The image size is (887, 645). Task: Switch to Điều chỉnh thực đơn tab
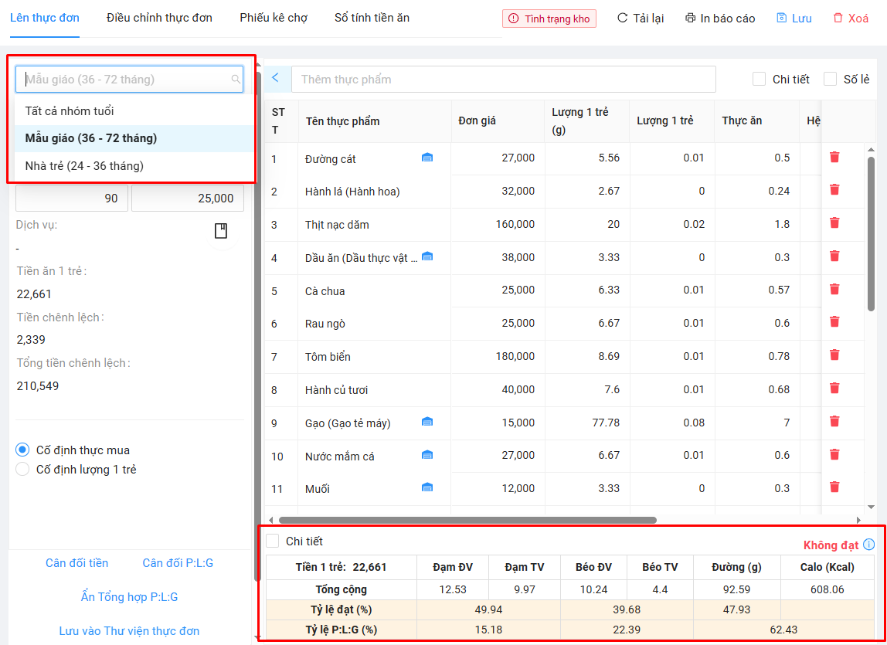(159, 18)
